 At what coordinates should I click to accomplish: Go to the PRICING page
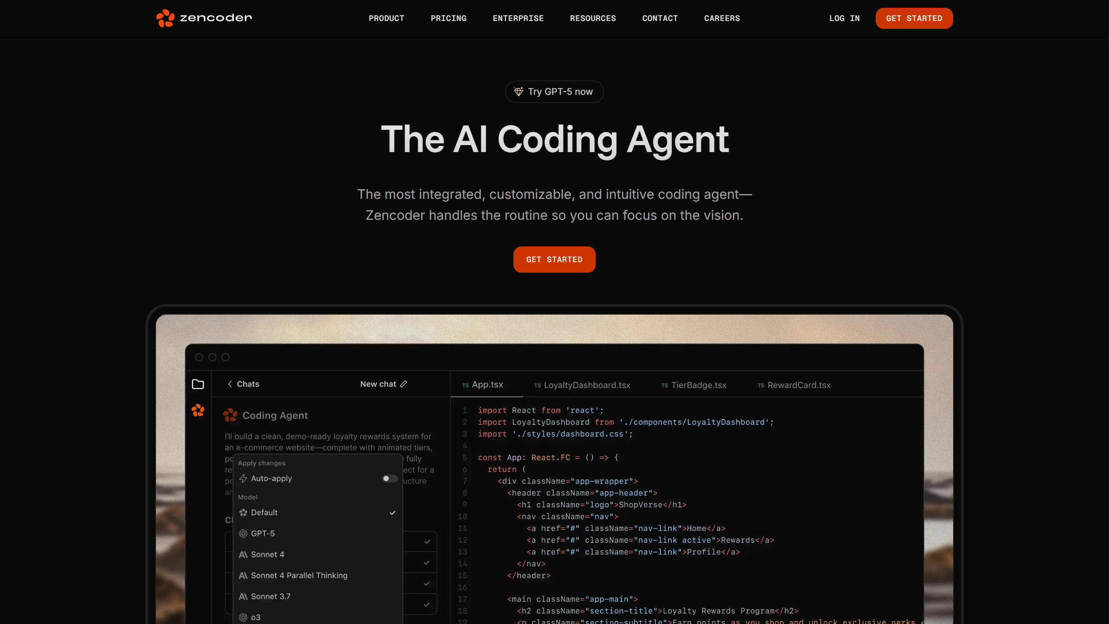click(x=448, y=18)
